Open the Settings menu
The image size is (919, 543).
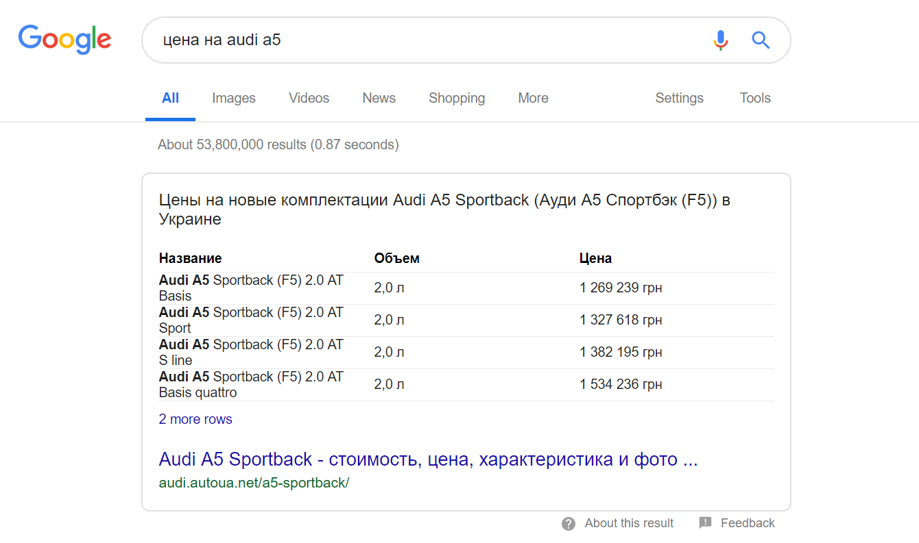point(679,98)
